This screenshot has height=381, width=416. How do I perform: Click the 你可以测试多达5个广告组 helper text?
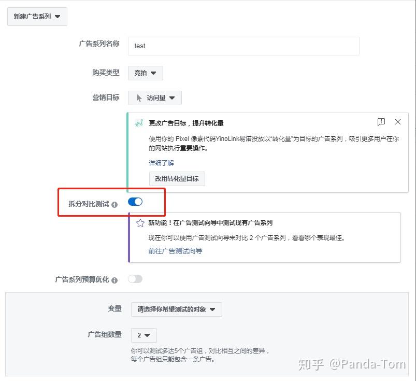click(200, 355)
